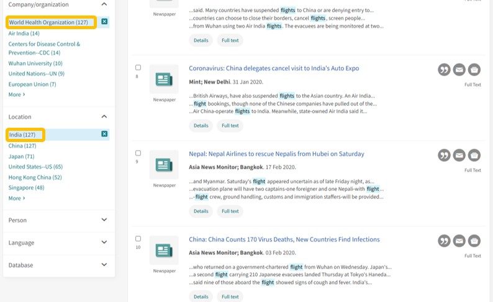
Task: Check the box for result 10
Action: coord(138,239)
